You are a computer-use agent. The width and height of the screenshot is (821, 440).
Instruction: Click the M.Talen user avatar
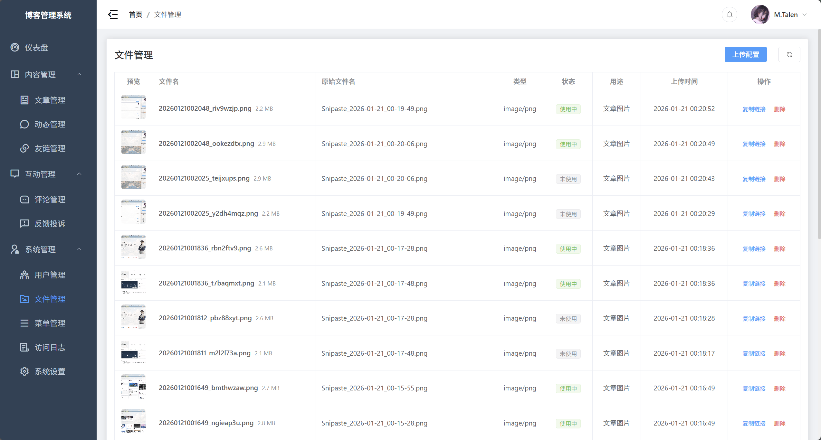click(760, 14)
